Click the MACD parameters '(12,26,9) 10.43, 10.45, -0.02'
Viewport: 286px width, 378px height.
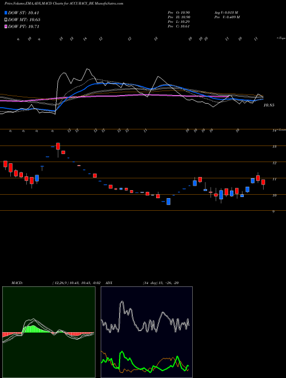coord(76,283)
